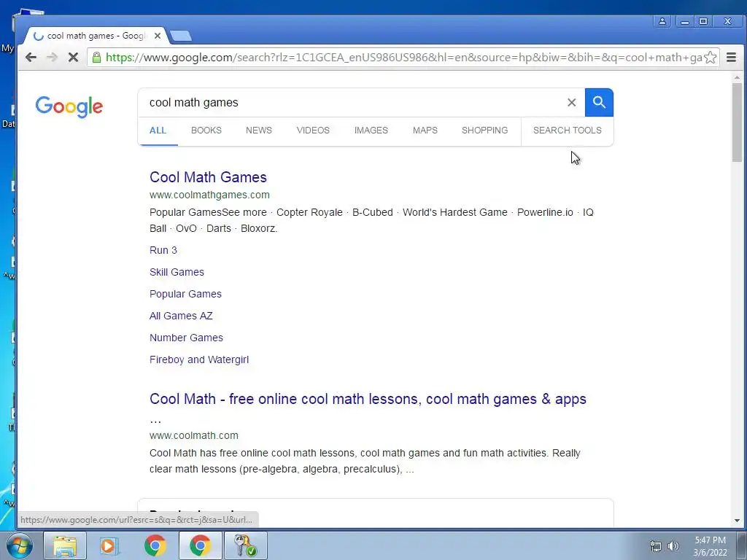Open the Fireboy and Watergirl sitelink
This screenshot has width=747, height=560.
pos(199,360)
